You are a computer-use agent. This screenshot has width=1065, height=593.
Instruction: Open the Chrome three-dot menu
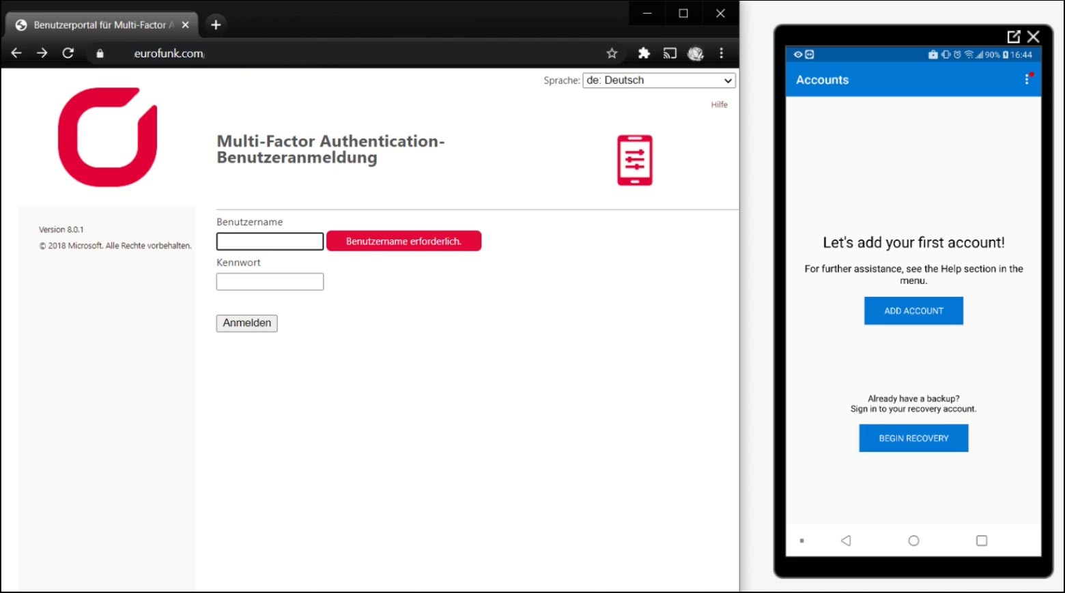[722, 53]
